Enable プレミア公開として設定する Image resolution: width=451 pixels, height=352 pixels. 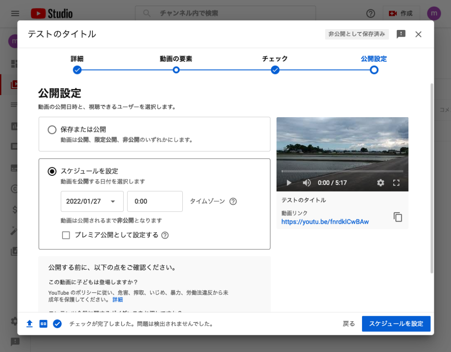click(66, 235)
